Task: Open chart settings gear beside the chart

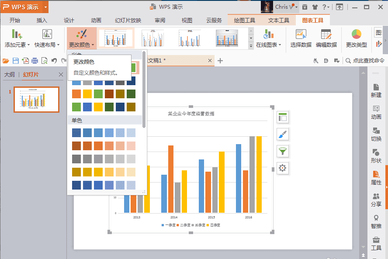Action: point(283,168)
